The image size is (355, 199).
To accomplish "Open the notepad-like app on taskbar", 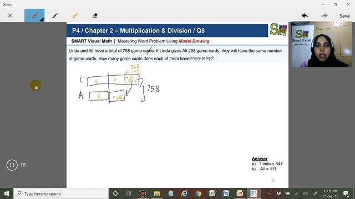I will pyautogui.click(x=170, y=193).
